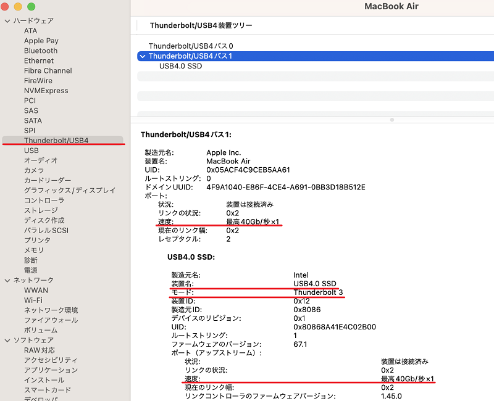
Task: Open NVMExpress in the sidebar
Action: tap(46, 91)
